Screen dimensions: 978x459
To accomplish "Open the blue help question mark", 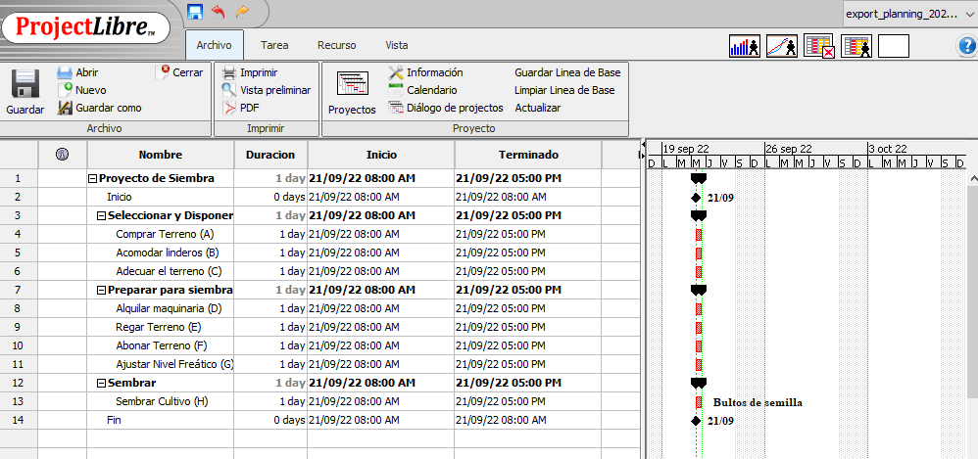I will click(x=965, y=46).
